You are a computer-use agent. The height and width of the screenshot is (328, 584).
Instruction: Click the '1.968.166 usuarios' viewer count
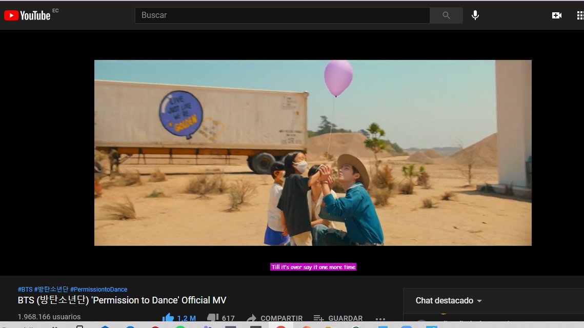click(49, 317)
